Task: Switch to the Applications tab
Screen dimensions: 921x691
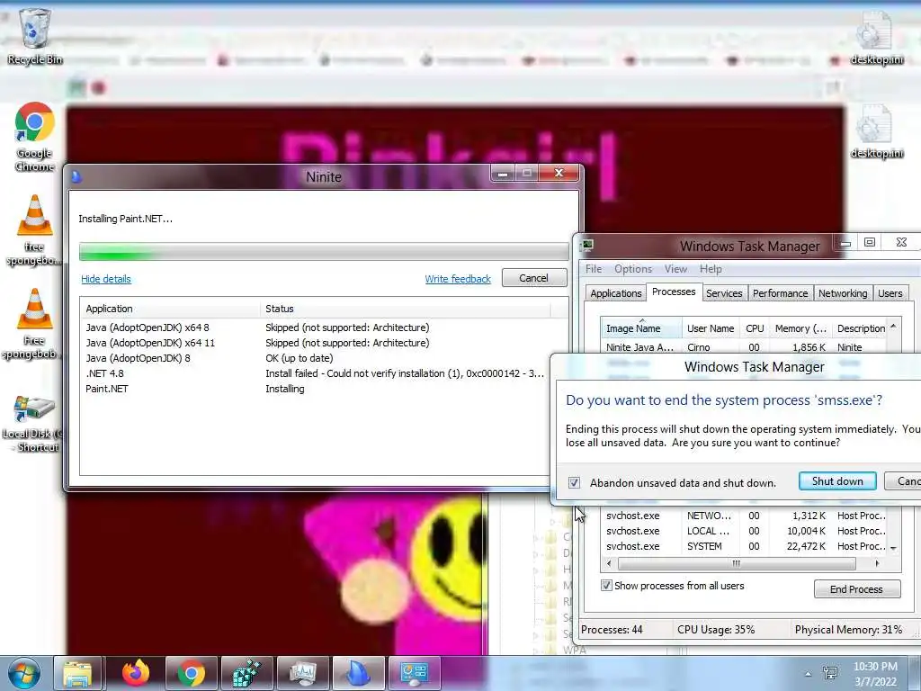Action: (615, 293)
